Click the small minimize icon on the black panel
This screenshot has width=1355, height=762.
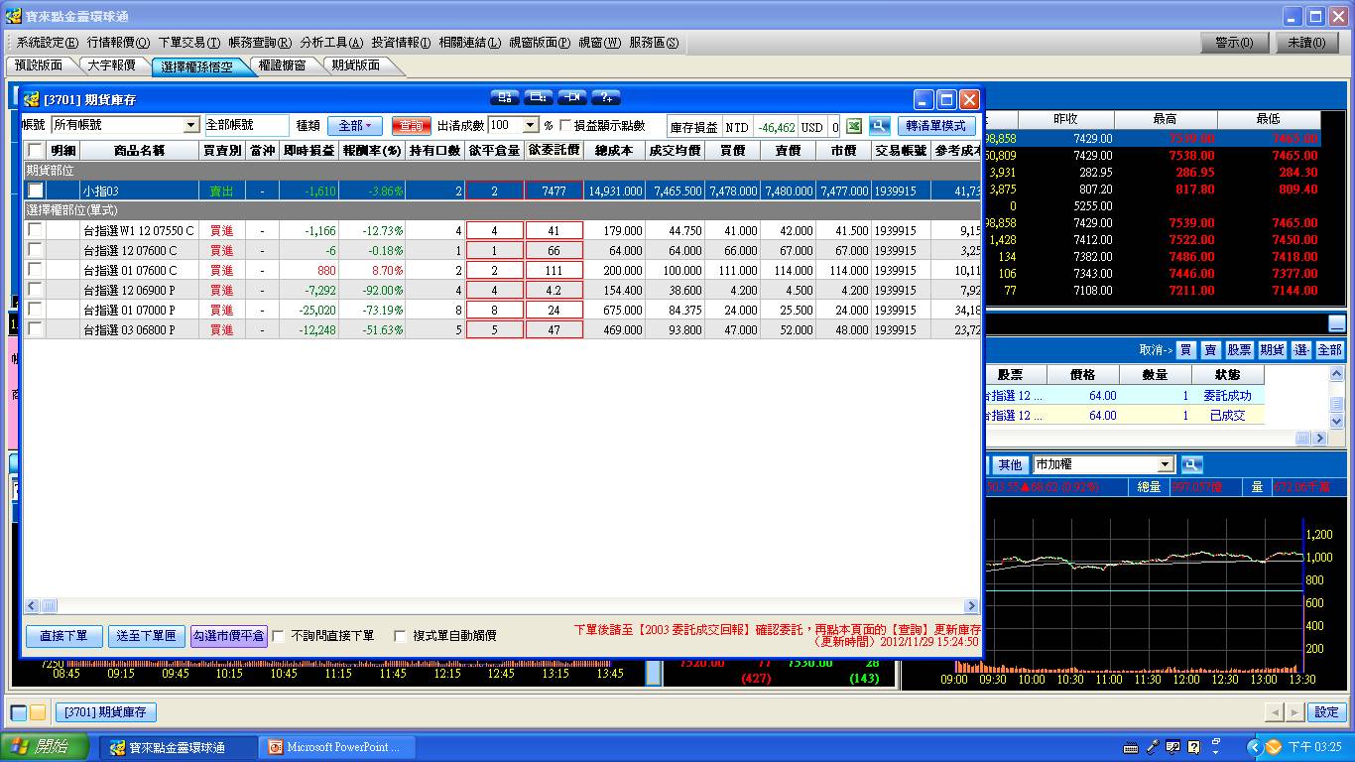[x=1337, y=323]
